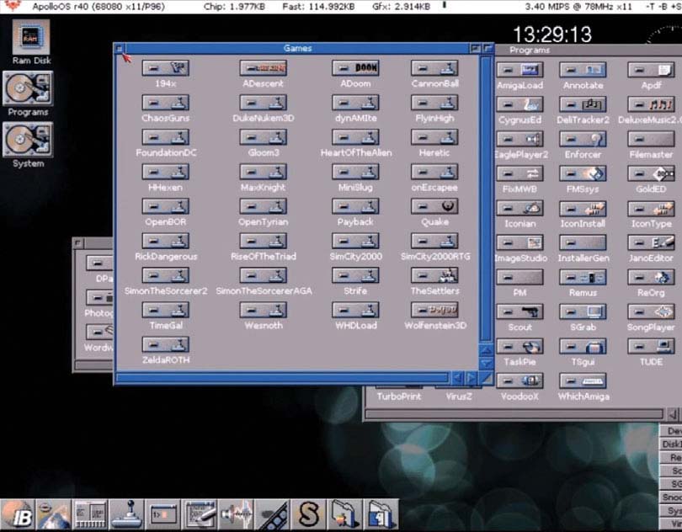
Task: Click the Games window scroll down arrow
Action: click(x=487, y=363)
